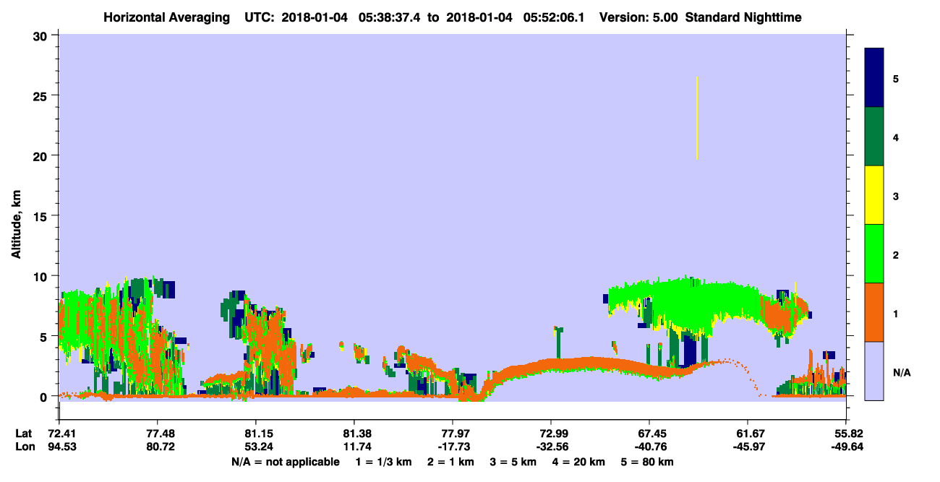Click the lavender N/A color bar segment

tap(874, 371)
